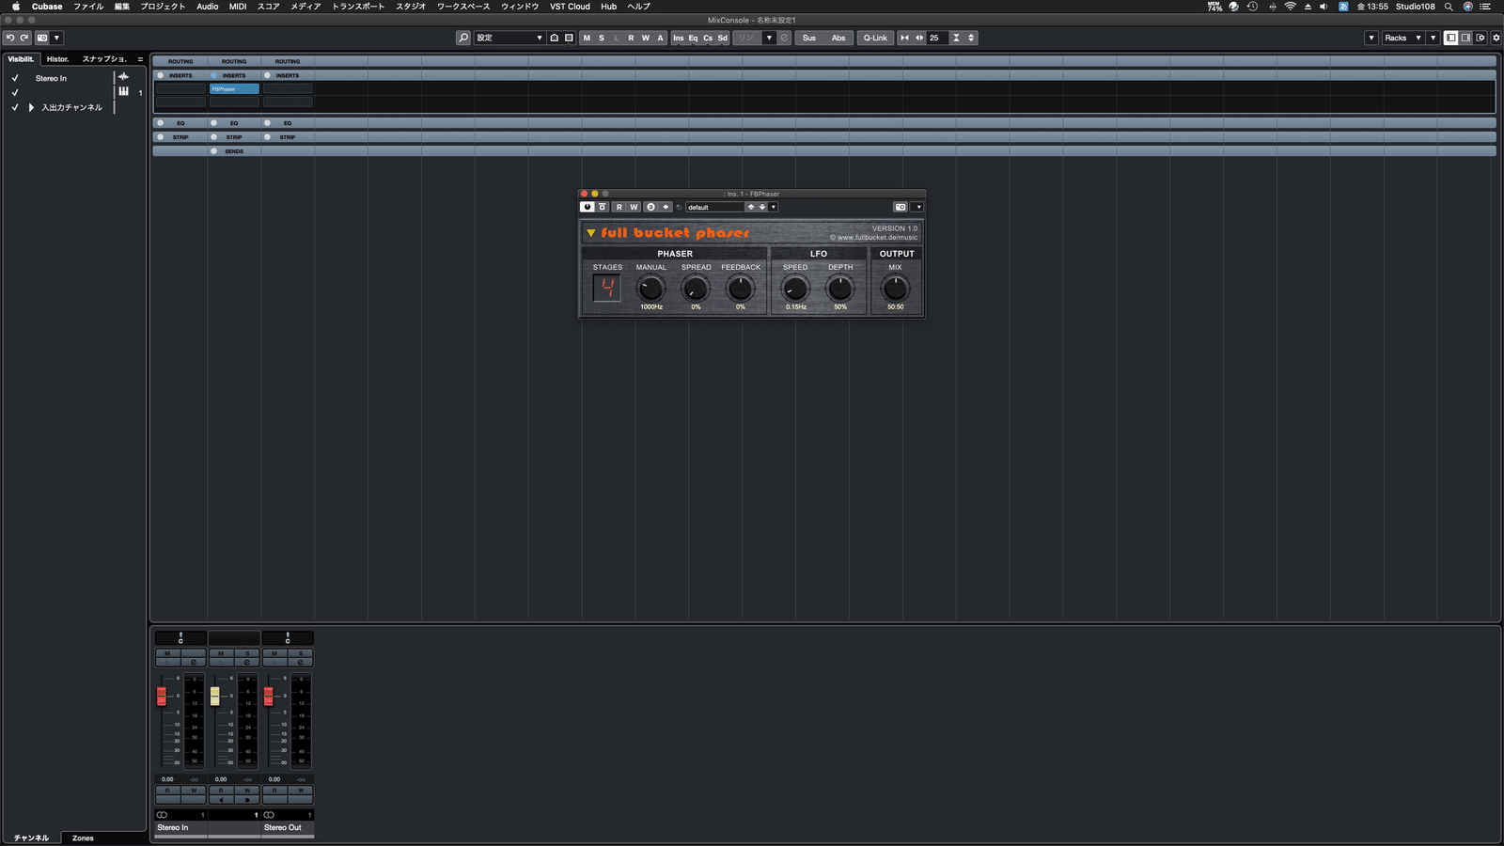The image size is (1504, 846).
Task: Toggle global Write automation W button
Action: (x=646, y=38)
